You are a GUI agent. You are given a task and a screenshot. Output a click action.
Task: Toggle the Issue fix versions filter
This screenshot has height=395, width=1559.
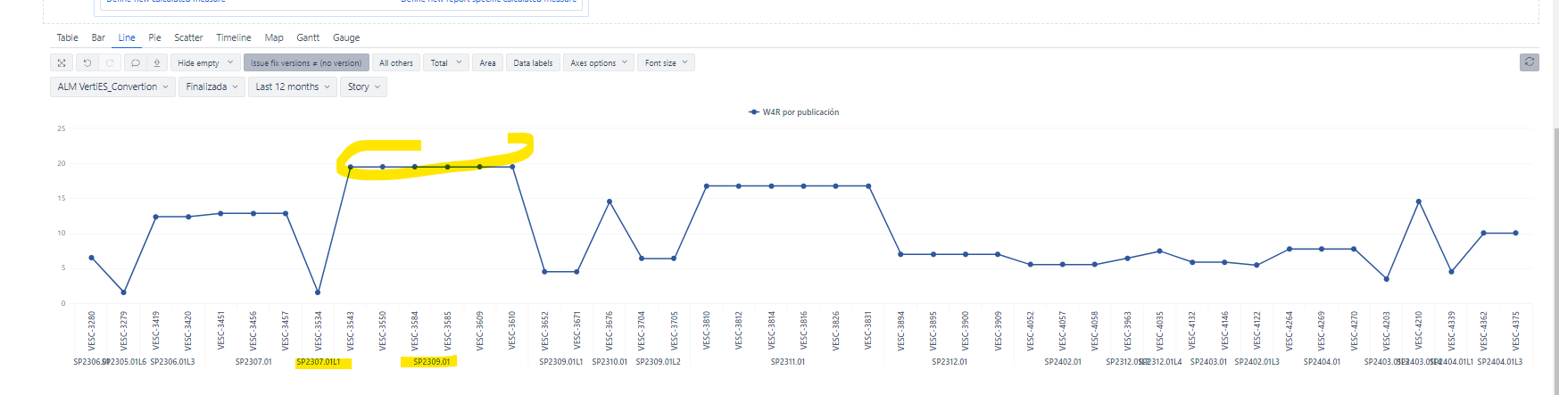coord(306,63)
